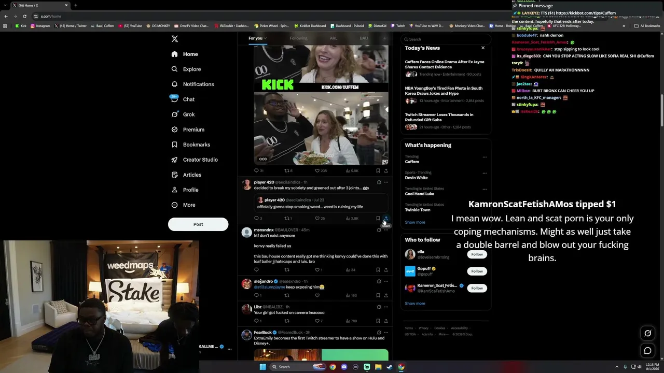Open more options for Cuffem trend
664x373 pixels.
[x=485, y=157]
